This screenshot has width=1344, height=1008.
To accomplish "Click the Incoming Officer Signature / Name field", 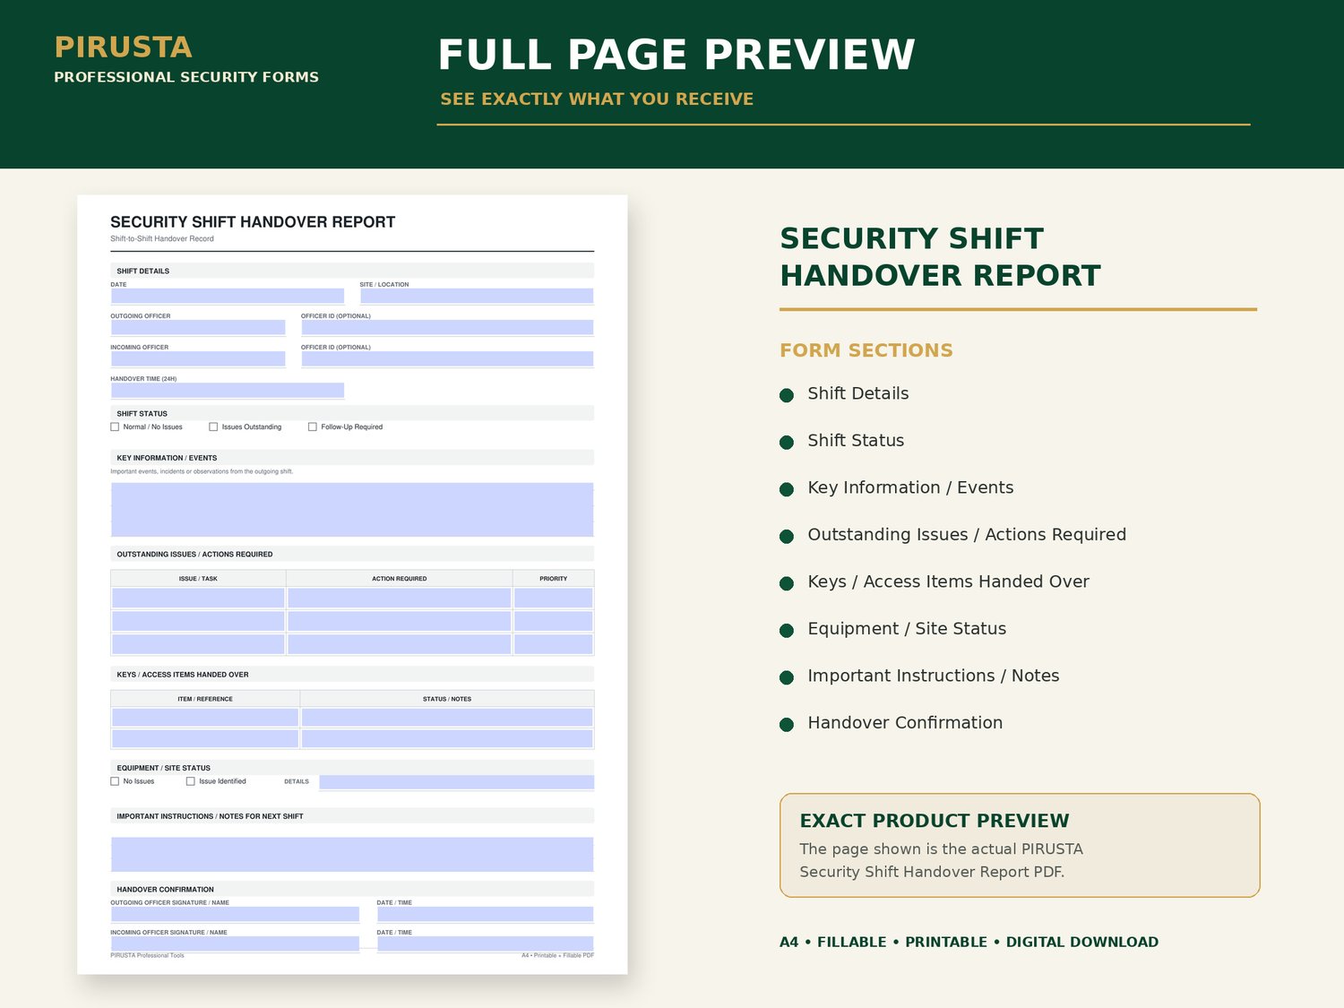I will click(x=235, y=943).
